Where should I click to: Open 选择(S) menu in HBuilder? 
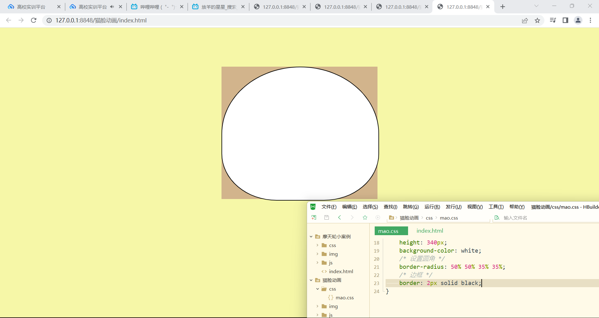[x=370, y=207]
